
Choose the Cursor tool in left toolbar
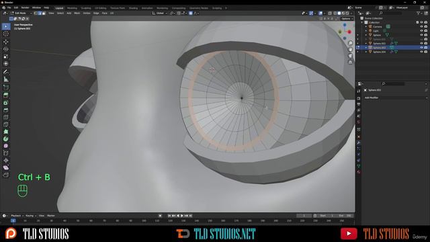[x=6, y=34]
